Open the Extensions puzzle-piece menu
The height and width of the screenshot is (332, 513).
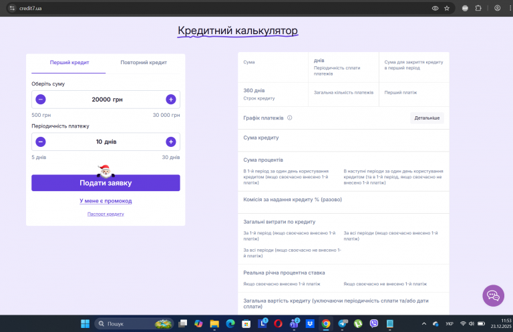click(x=478, y=8)
